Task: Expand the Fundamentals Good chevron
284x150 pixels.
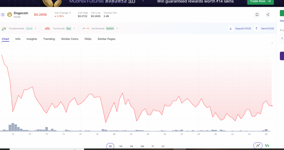Action: coord(35,28)
